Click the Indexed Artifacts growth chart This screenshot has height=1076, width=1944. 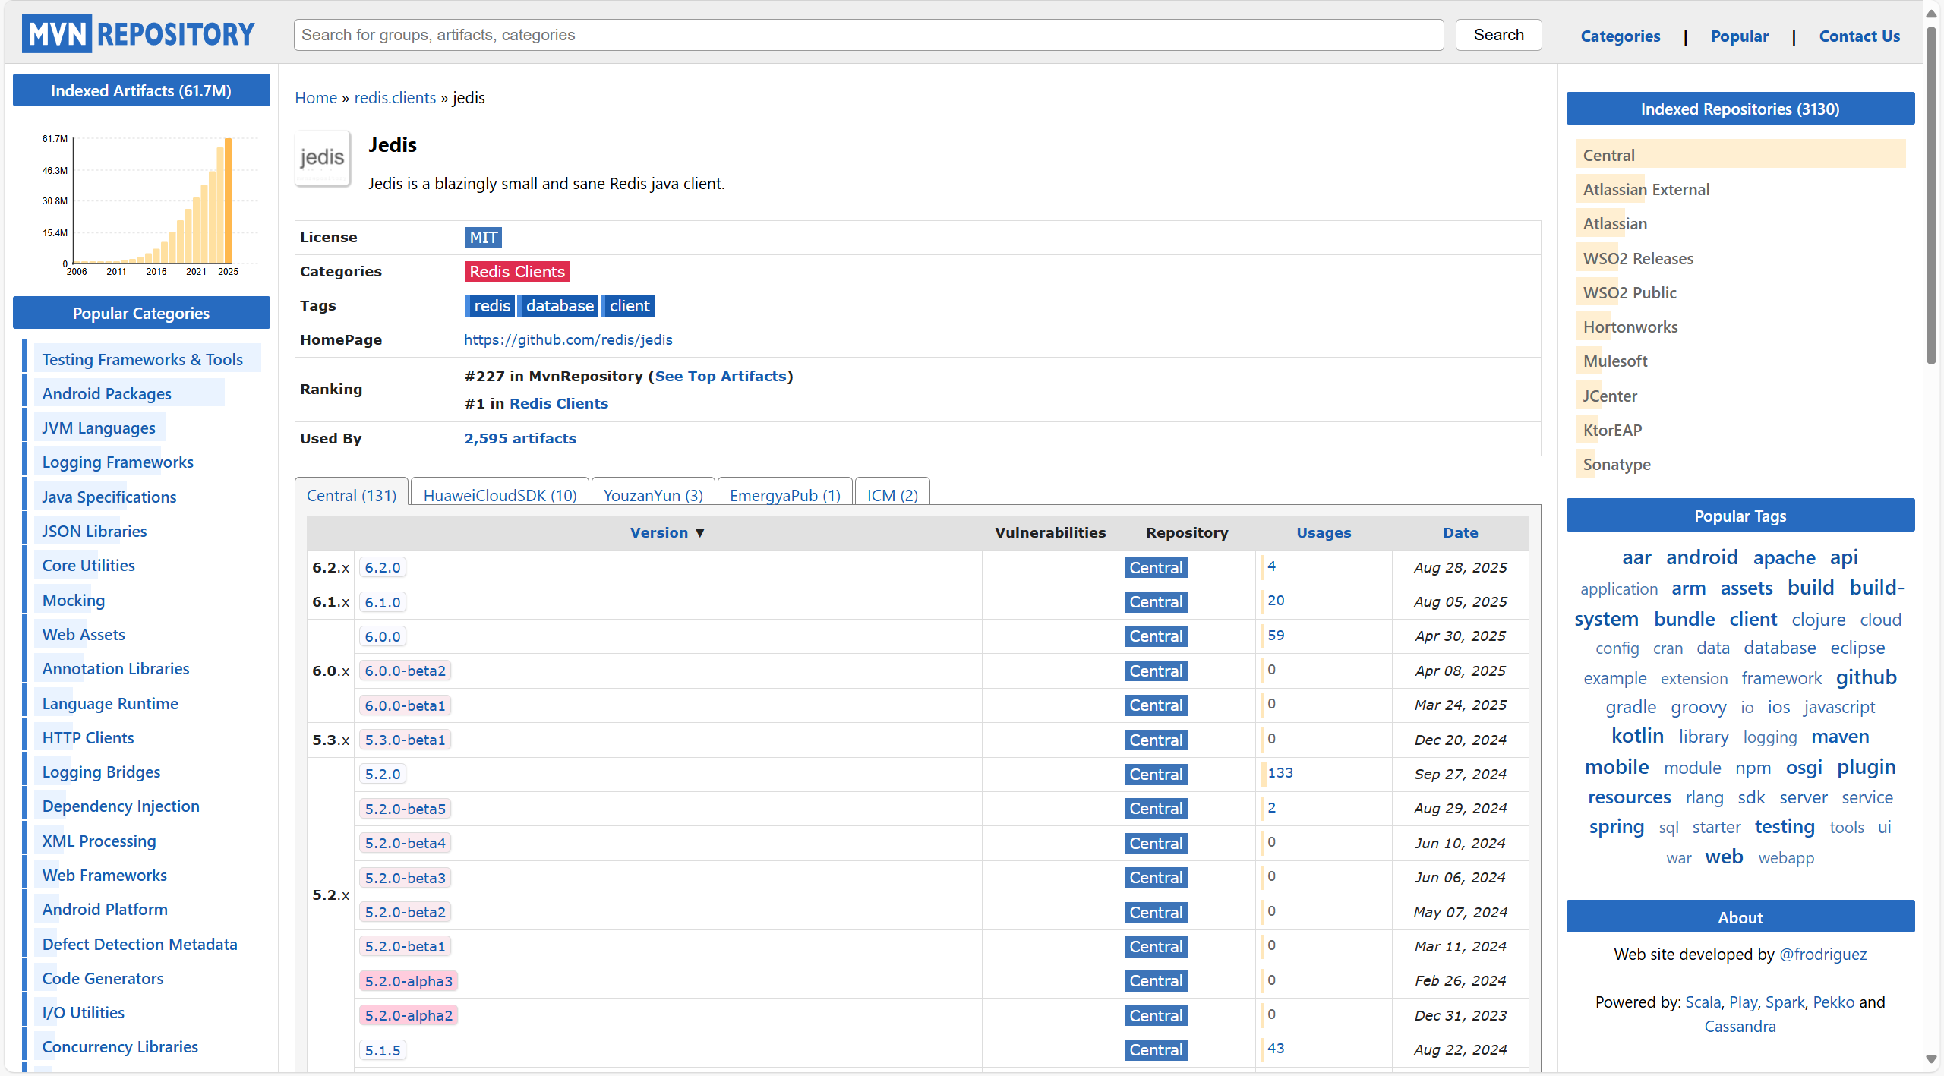[150, 204]
